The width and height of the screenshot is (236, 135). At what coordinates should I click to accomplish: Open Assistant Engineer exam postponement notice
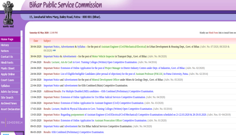(134, 115)
